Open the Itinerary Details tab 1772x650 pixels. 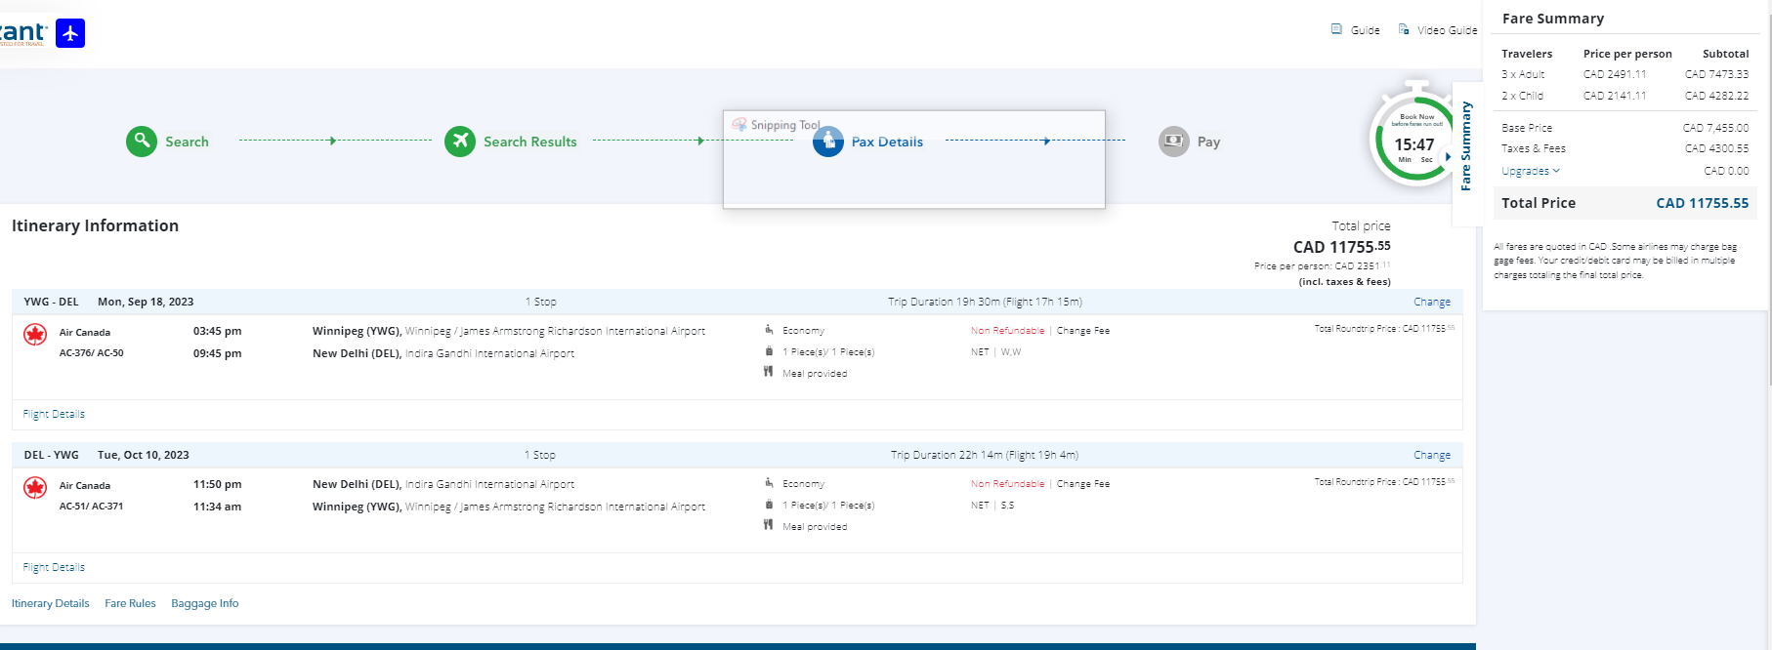point(50,603)
